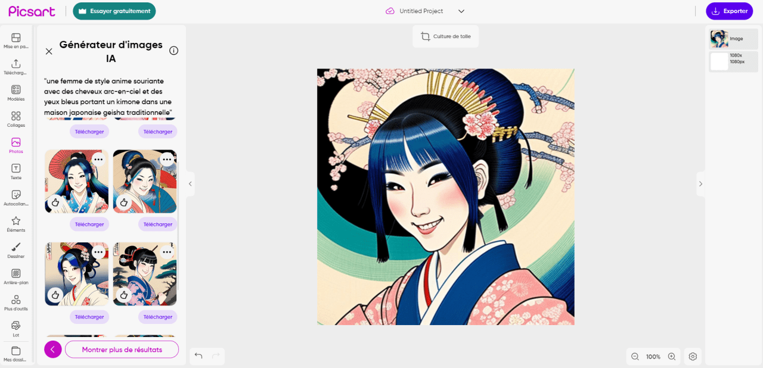Zoom in with the plus magnifier
The image size is (763, 368).
[672, 357]
